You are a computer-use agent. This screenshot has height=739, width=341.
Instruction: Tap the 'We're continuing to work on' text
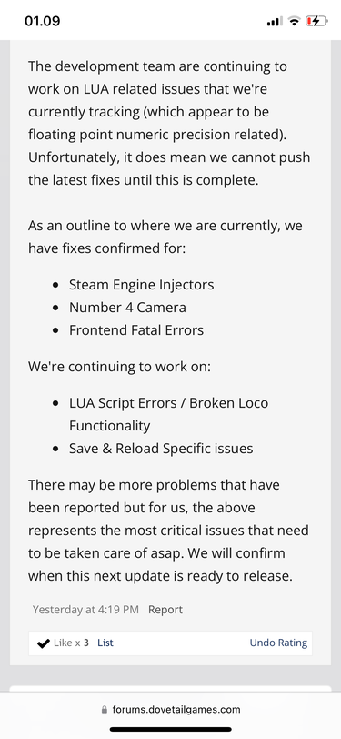coord(119,366)
